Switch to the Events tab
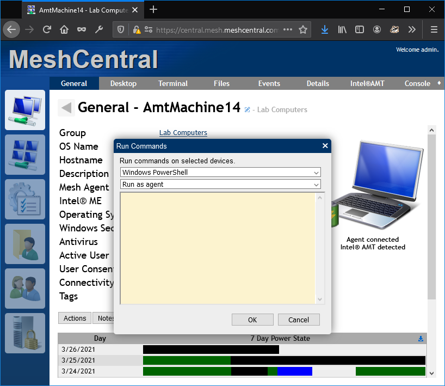Screen dimensions: 445x386 click(x=269, y=83)
